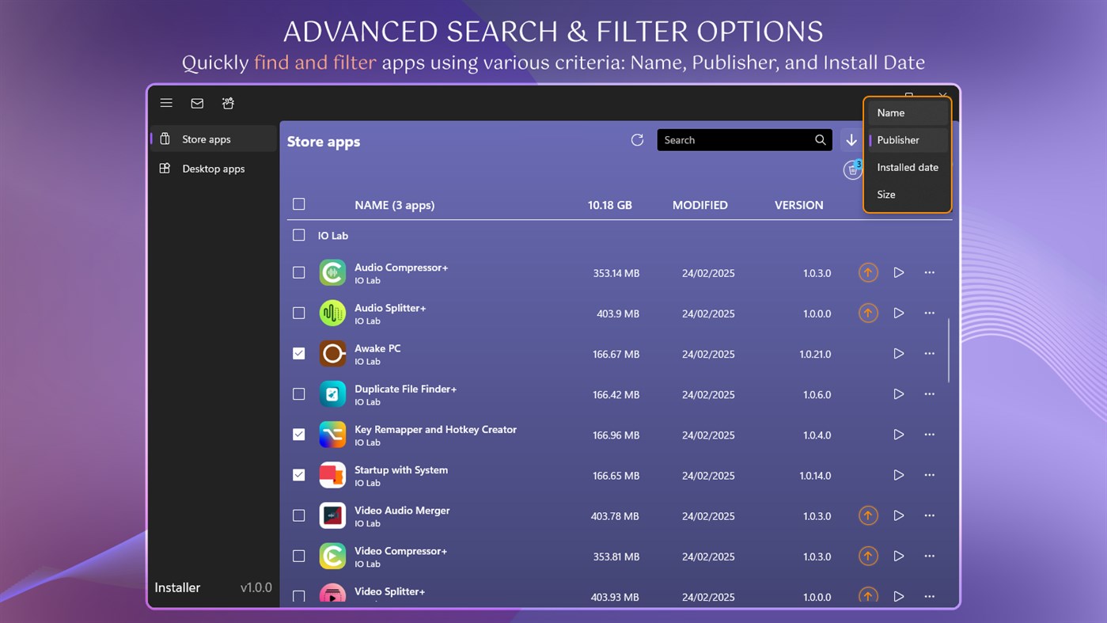Click the Awake PC app icon
This screenshot has height=623, width=1107.
coord(332,353)
